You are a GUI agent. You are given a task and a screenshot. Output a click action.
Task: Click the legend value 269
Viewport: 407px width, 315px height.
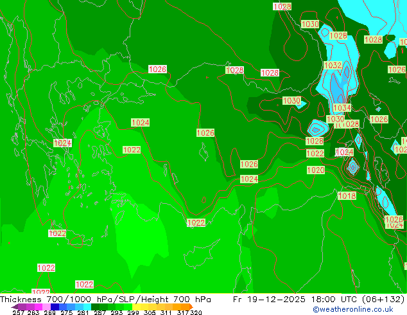tap(49, 312)
